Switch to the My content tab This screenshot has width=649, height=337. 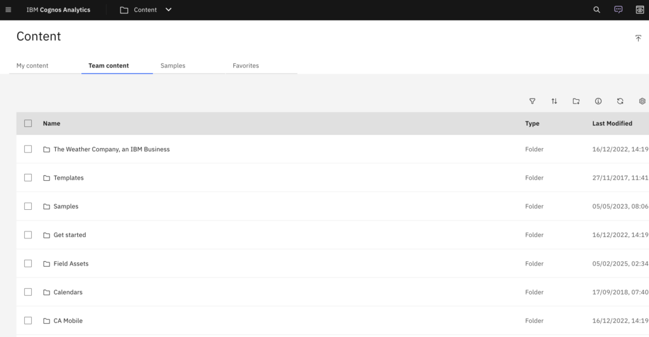(32, 66)
